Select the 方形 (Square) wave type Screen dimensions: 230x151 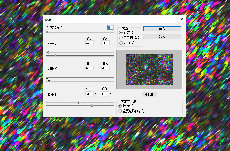pos(121,43)
